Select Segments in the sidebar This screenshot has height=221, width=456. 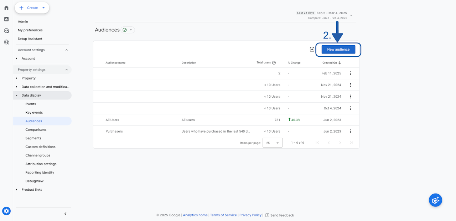(33, 138)
